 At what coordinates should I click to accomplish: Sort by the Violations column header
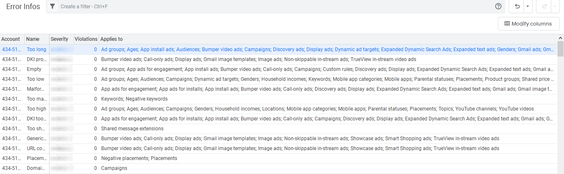coord(86,39)
